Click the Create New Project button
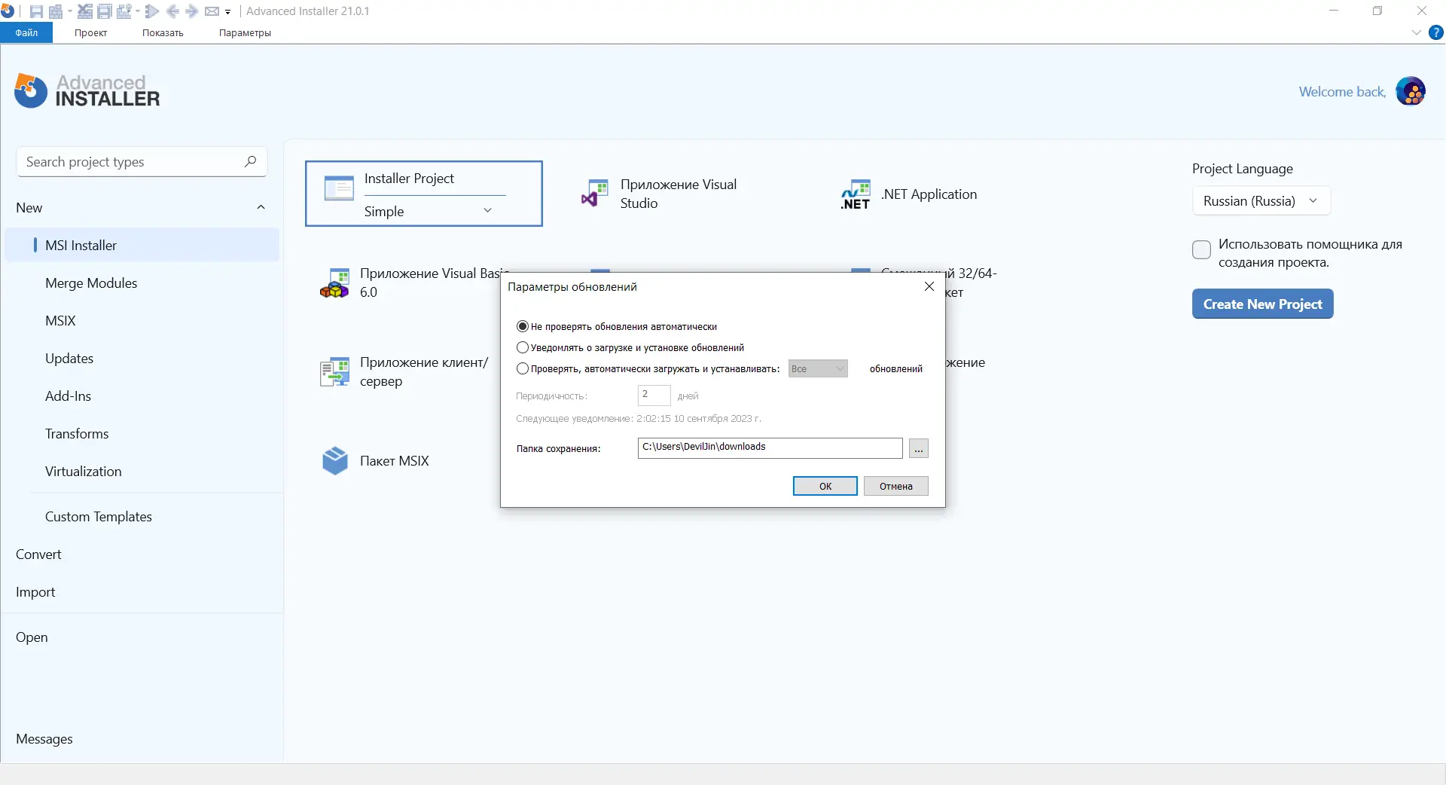 1263,304
